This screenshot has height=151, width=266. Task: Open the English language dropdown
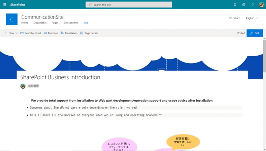tap(252, 18)
